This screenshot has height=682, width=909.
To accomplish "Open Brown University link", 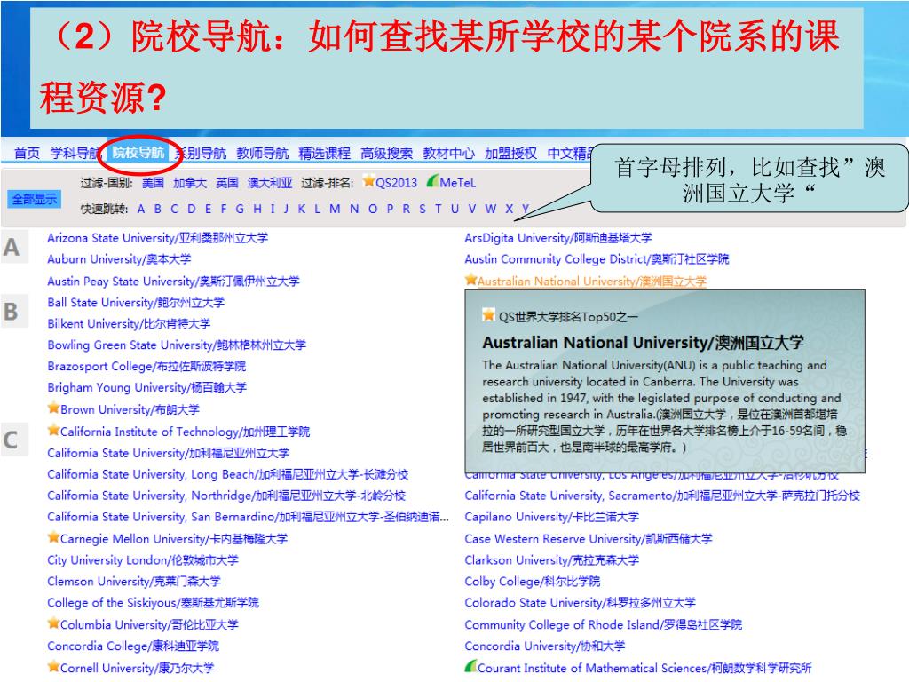I will [x=130, y=409].
